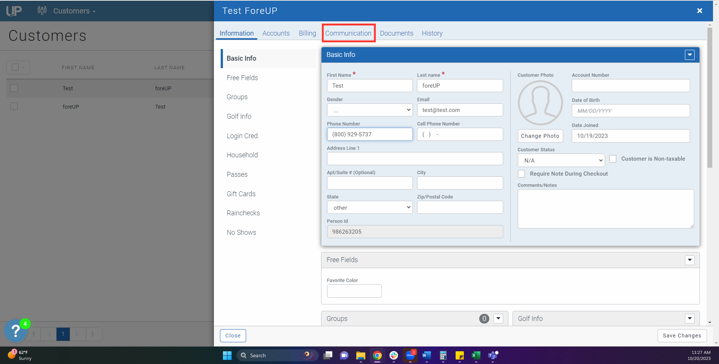Toggle the Groups panel arrow

tap(498, 319)
